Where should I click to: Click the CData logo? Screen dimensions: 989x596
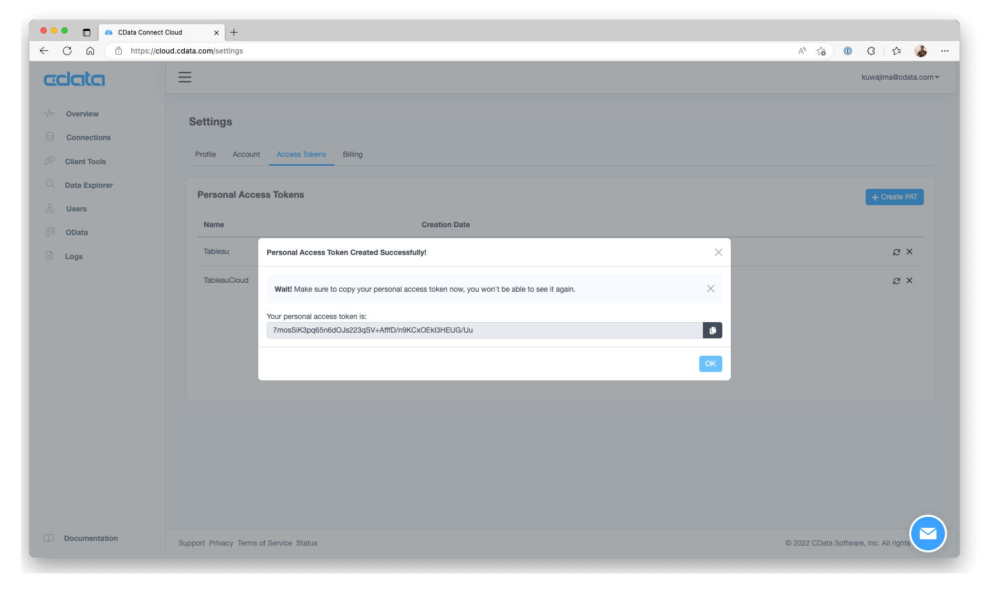[74, 79]
